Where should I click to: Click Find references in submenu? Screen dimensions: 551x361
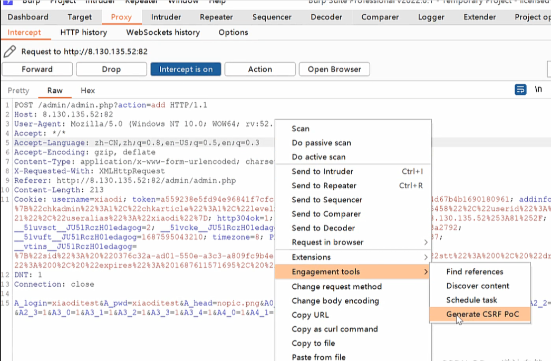click(x=480, y=271)
